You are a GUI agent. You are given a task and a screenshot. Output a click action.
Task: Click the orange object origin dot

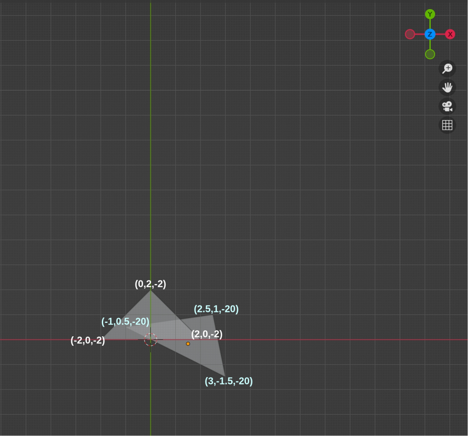[x=188, y=343]
